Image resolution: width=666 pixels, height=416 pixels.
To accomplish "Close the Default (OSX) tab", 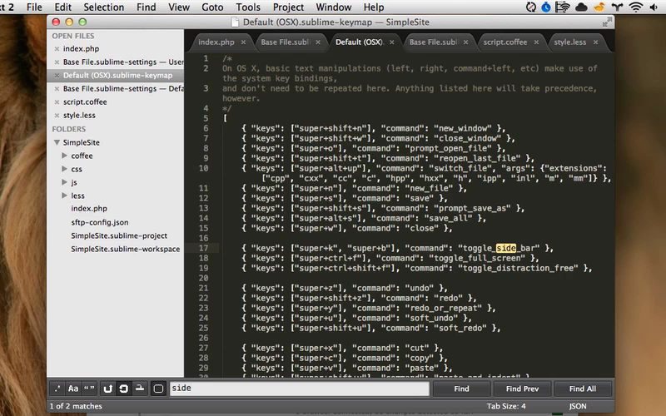I will pos(391,42).
